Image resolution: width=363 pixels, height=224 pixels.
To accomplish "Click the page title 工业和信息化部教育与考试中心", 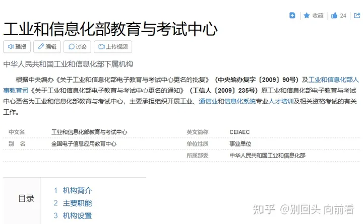I will click(x=110, y=29).
